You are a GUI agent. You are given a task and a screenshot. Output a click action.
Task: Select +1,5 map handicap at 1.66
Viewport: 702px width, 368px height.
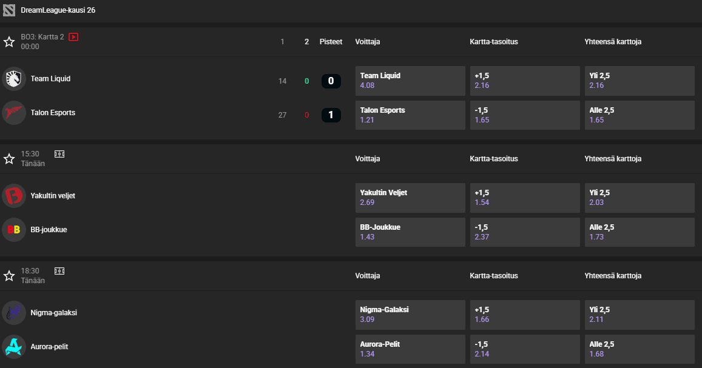click(525, 315)
